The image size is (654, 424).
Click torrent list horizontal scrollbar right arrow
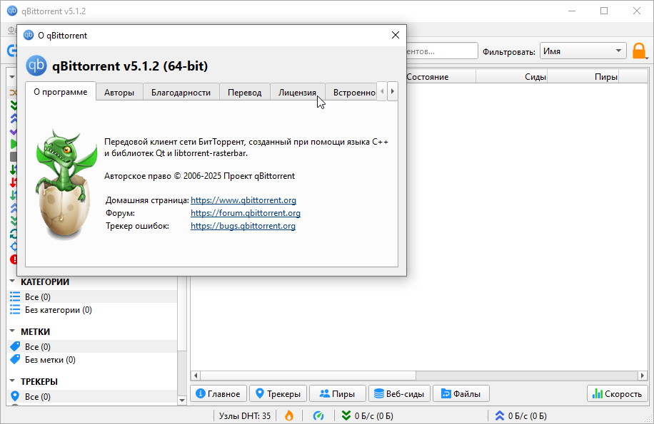(x=643, y=376)
